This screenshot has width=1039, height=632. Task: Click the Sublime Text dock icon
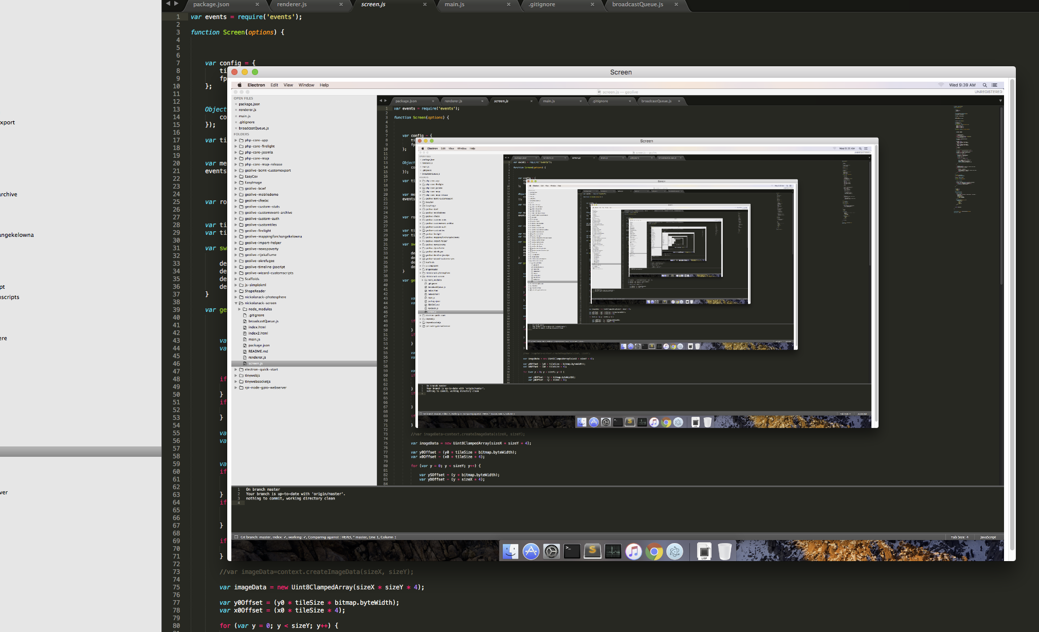[592, 551]
